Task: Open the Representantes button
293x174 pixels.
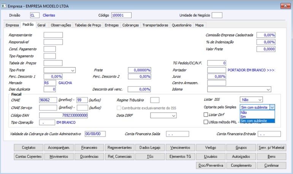Action: (120, 147)
